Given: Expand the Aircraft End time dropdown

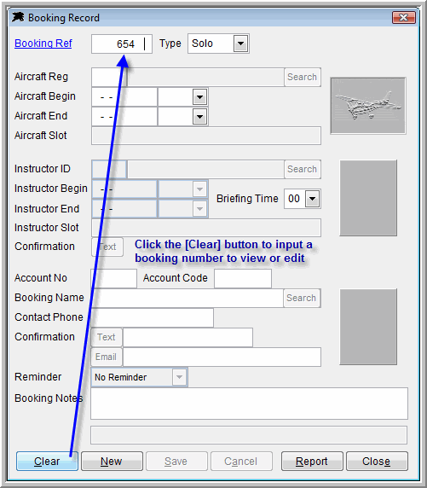Looking at the screenshot, I should point(199,117).
